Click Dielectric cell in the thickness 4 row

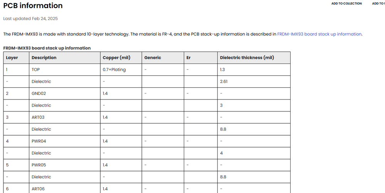(65, 153)
